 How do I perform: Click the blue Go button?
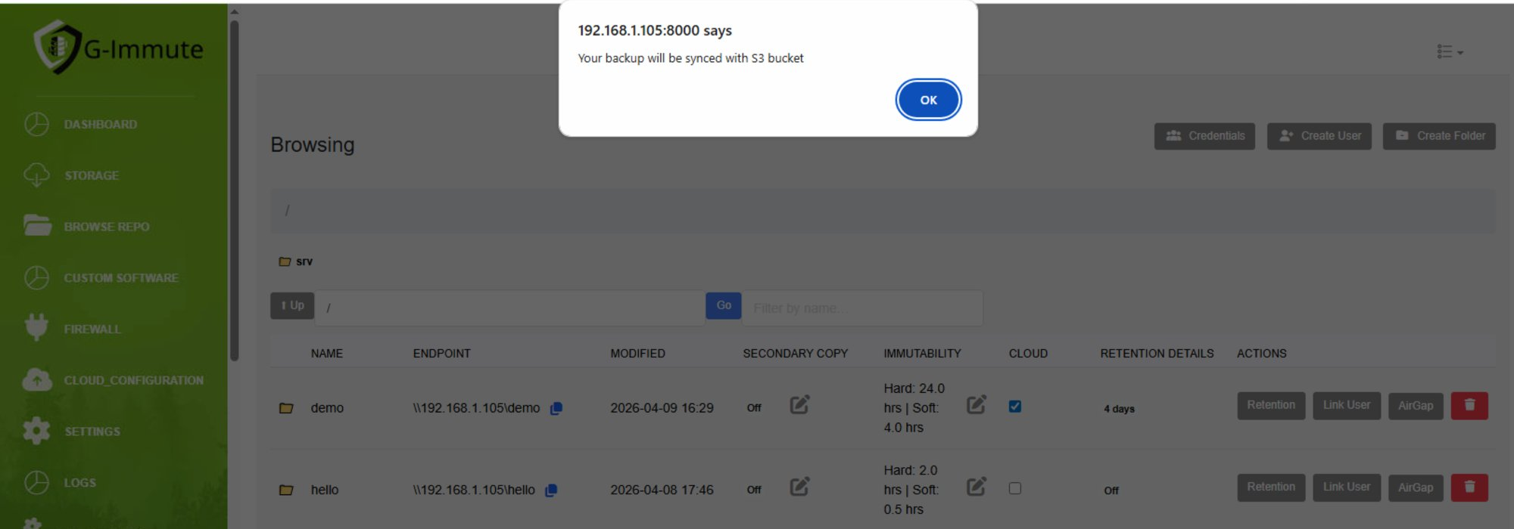pos(724,305)
